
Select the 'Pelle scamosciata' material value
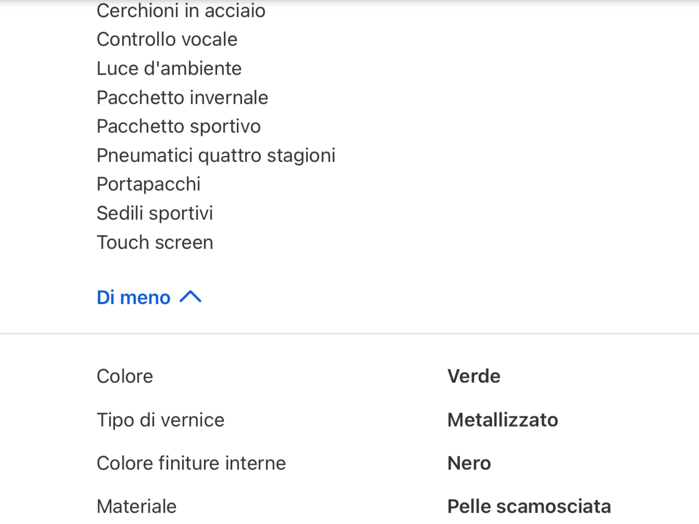529,506
